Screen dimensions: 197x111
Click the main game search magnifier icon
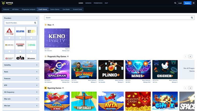pyautogui.click(x=192, y=18)
